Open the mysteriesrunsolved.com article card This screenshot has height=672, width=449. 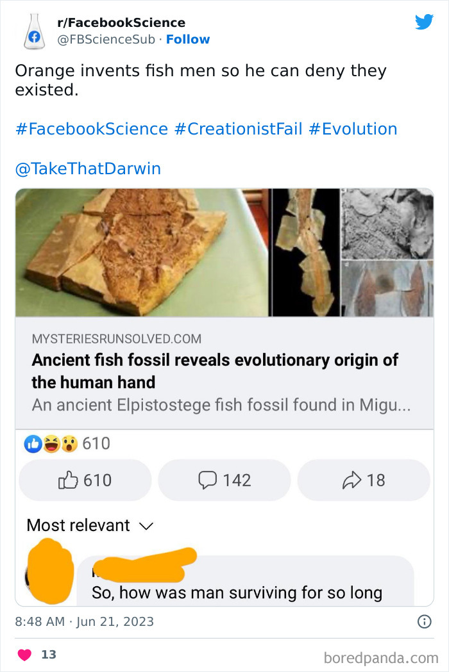click(224, 368)
